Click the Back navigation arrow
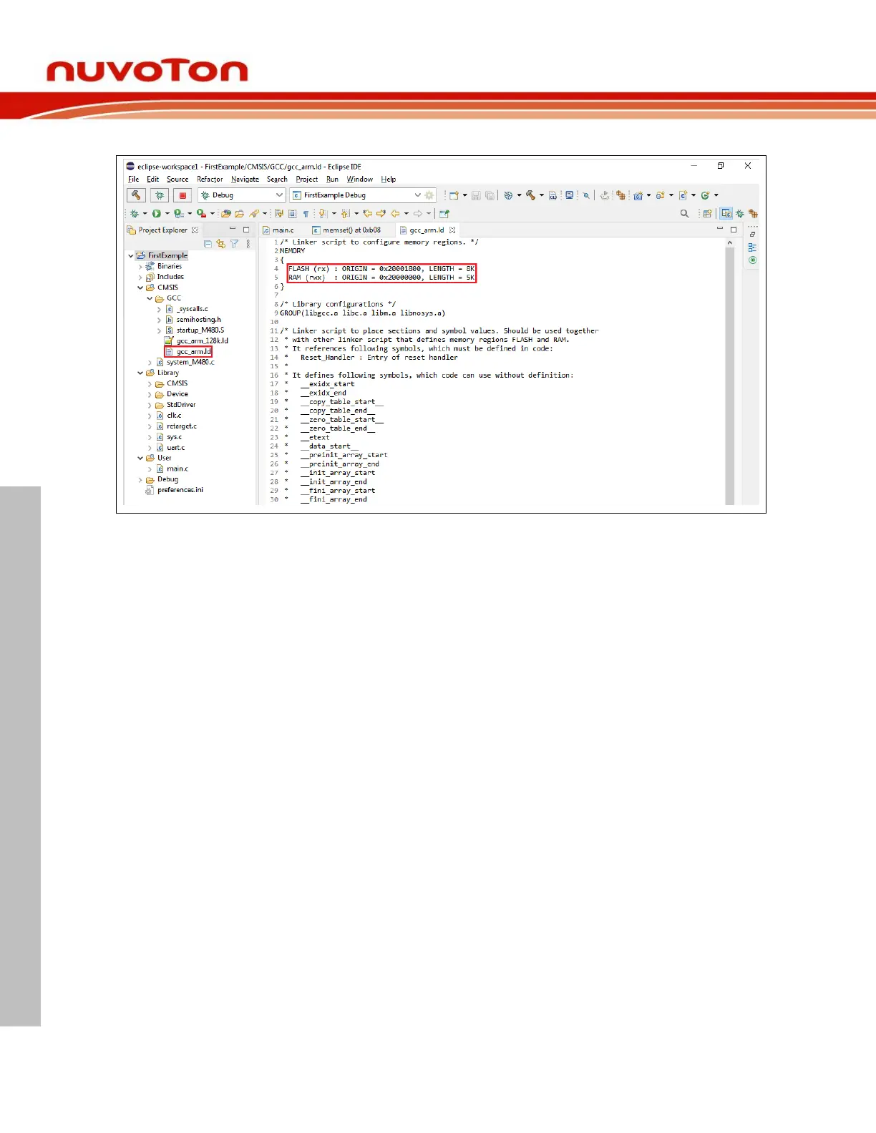The height and width of the screenshot is (1133, 876). (395, 213)
